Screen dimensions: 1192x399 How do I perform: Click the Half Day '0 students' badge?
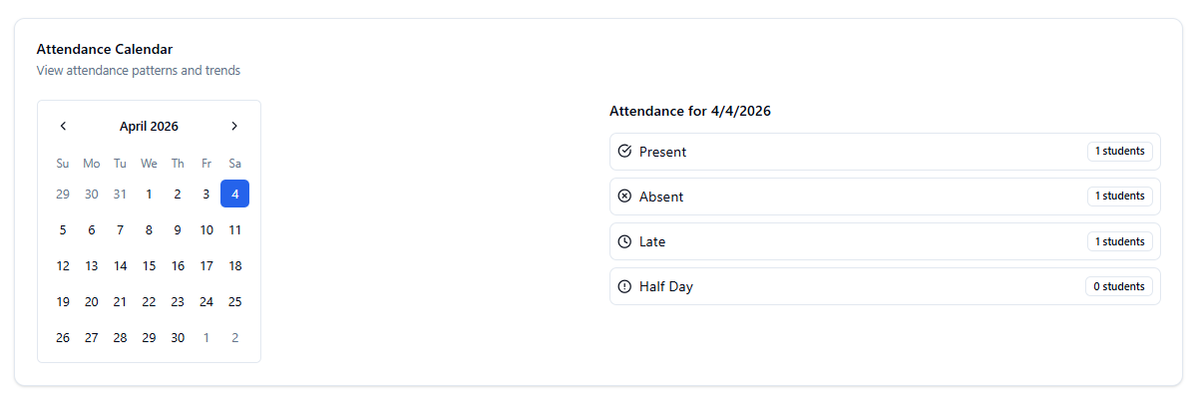1118,286
